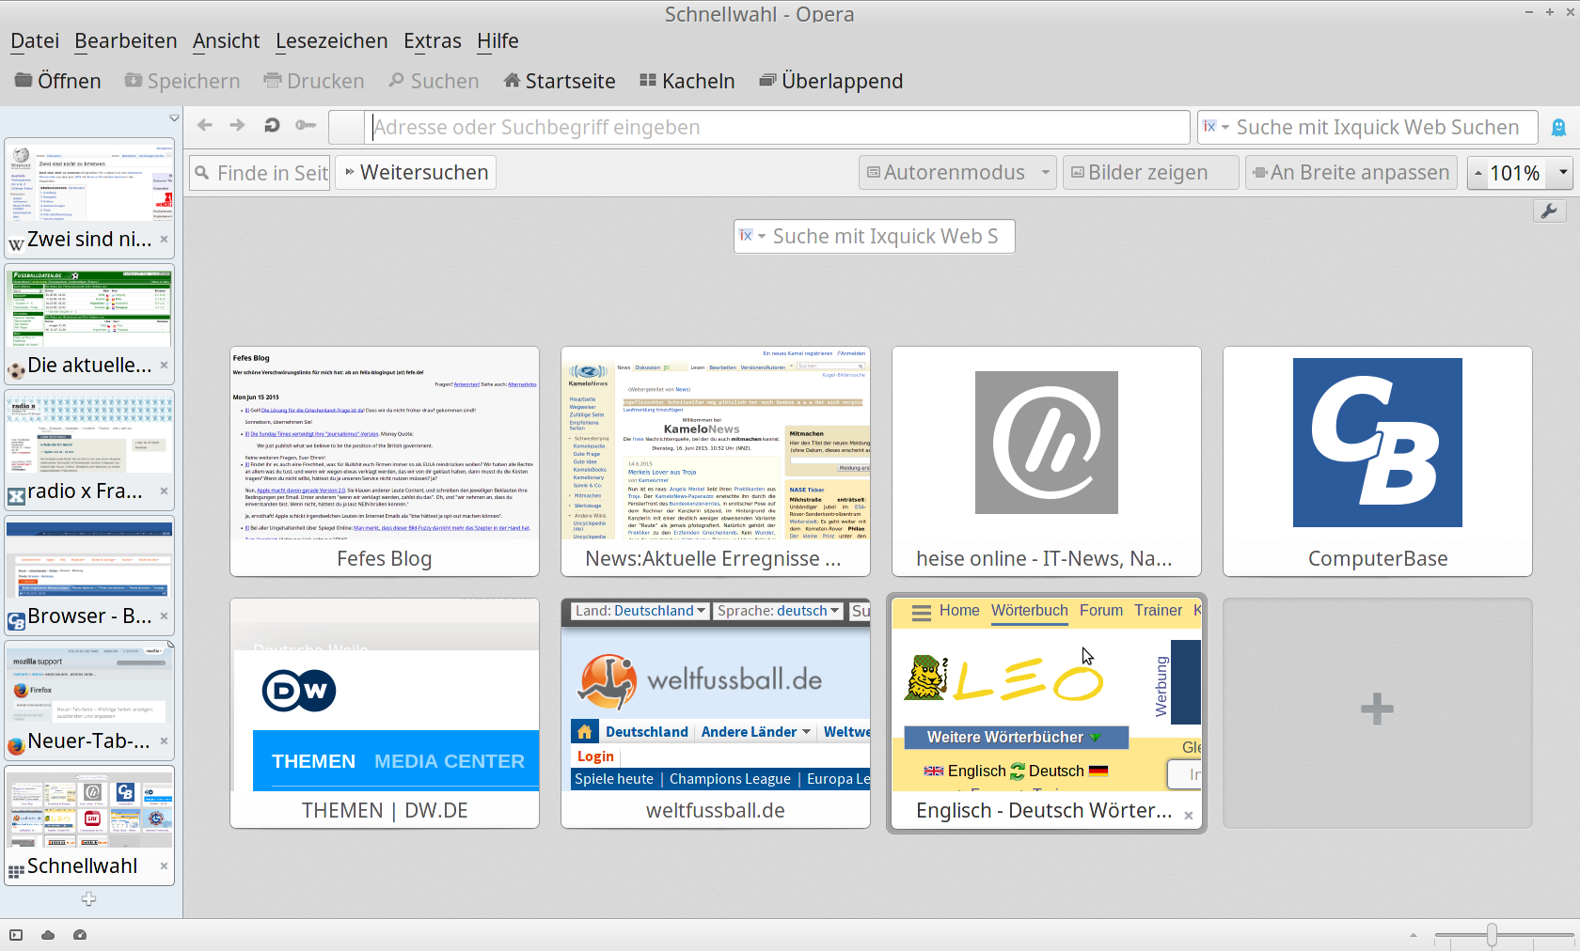Adjust the zoom slider in the status bar
This screenshot has width=1580, height=951.
tap(1492, 935)
